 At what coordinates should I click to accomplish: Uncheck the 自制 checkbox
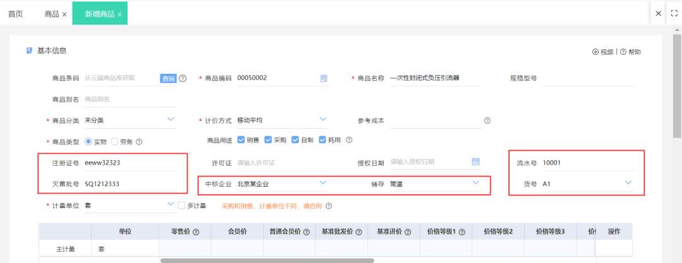tap(296, 140)
